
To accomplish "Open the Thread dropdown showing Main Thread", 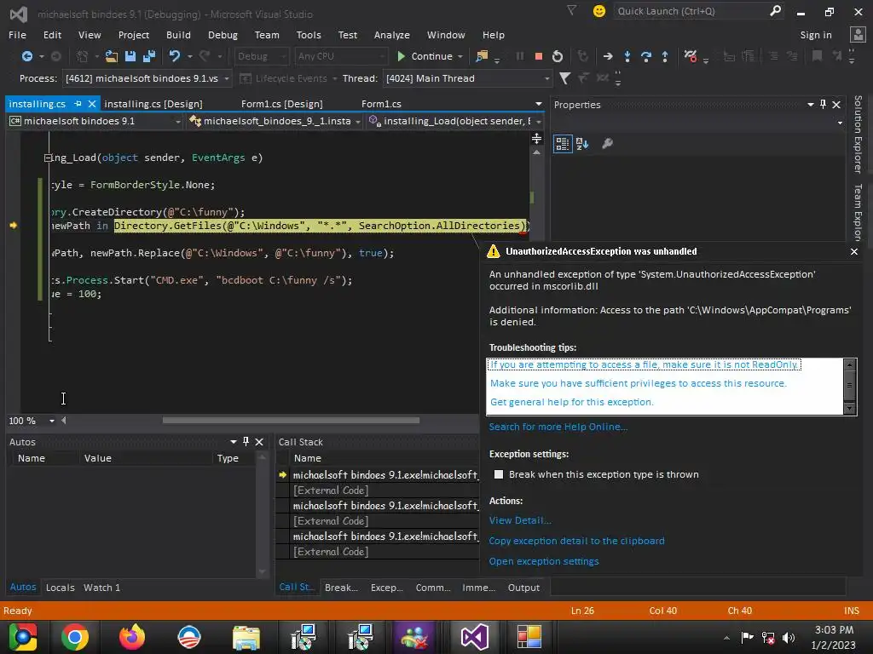I will 546,78.
